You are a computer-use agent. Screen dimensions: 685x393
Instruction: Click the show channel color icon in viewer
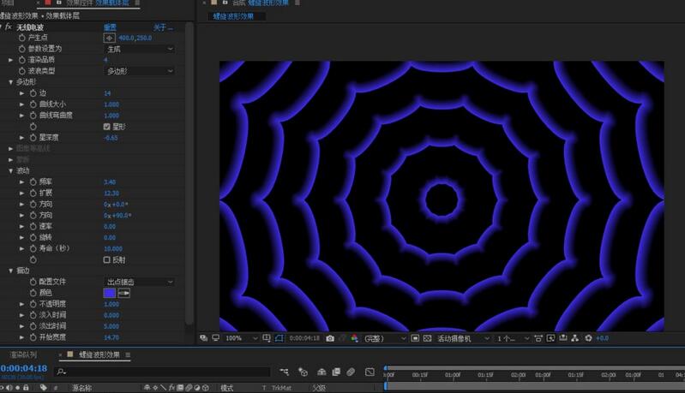click(x=354, y=338)
